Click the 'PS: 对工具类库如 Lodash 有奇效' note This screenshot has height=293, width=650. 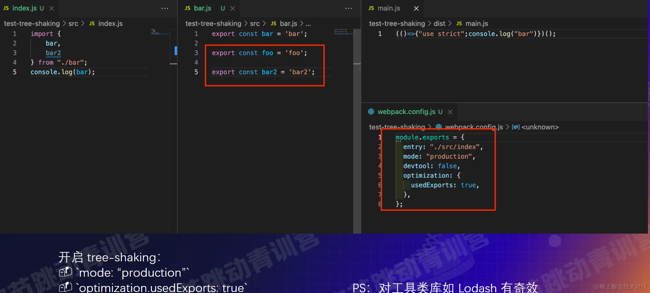tap(445, 288)
